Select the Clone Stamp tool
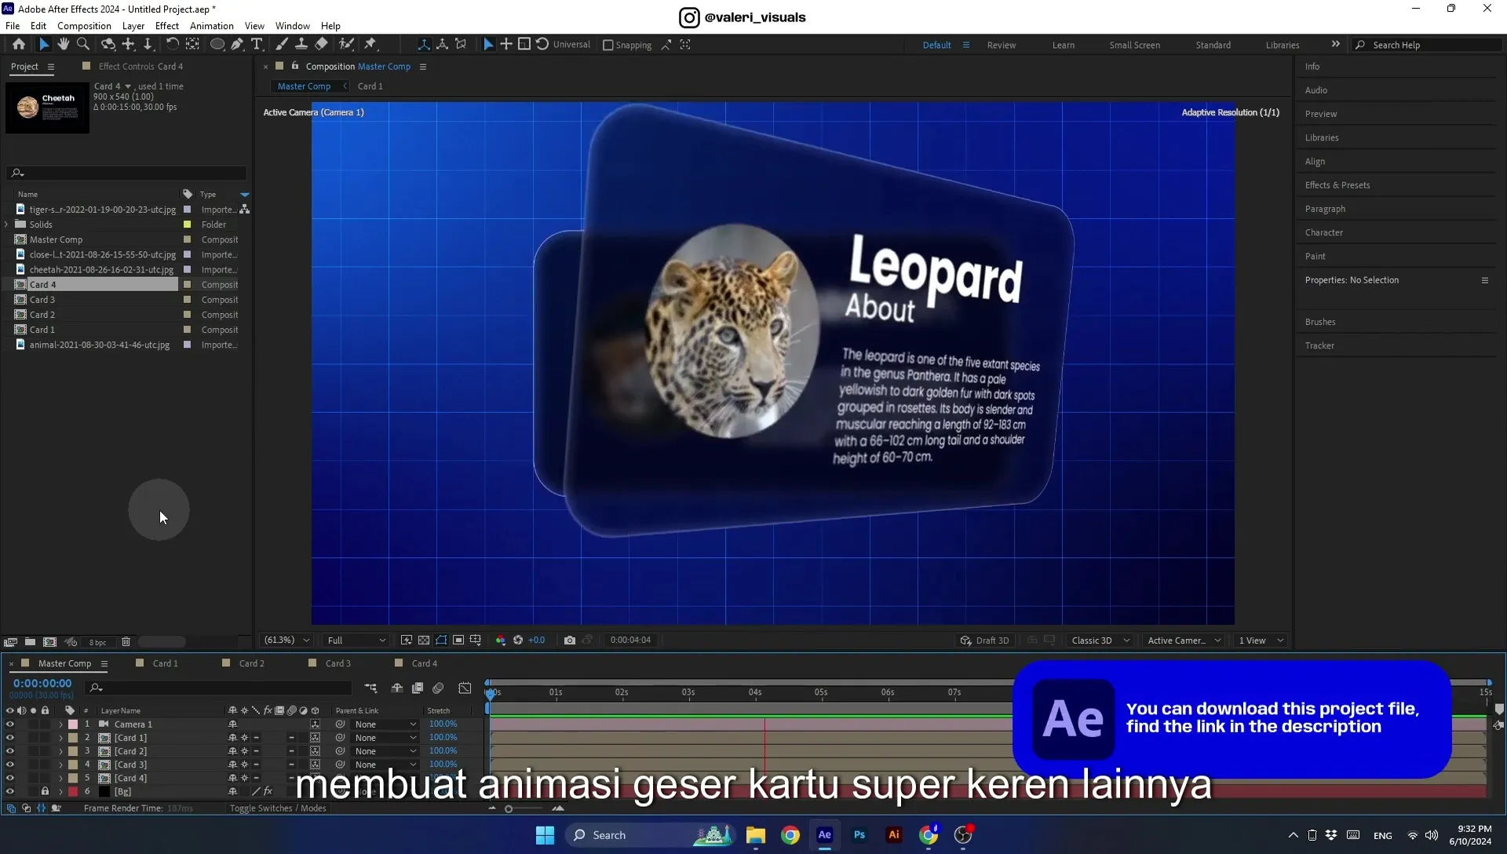Image resolution: width=1507 pixels, height=854 pixels. click(301, 45)
